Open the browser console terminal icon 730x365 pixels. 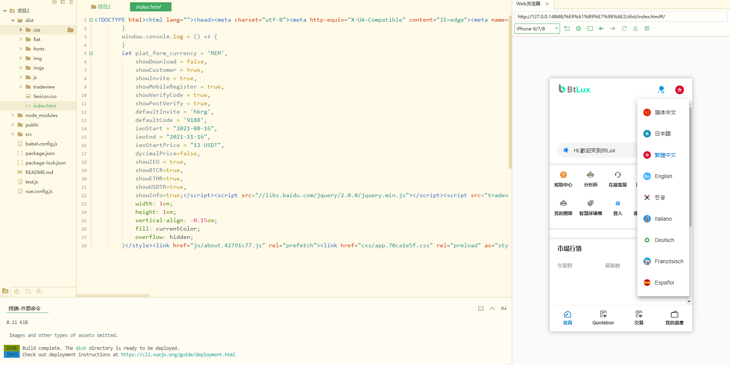pyautogui.click(x=590, y=28)
